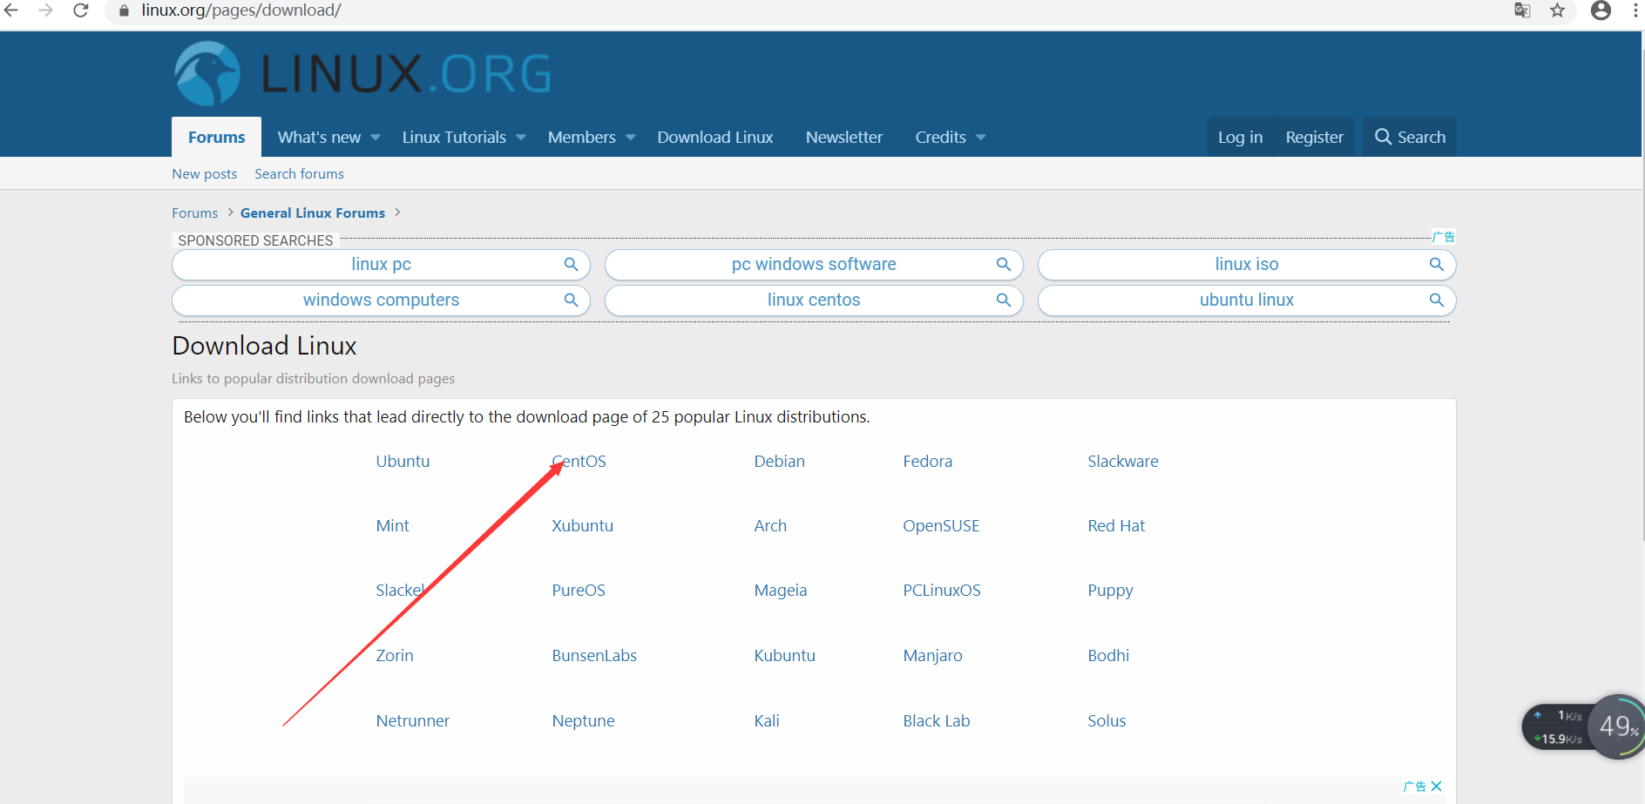This screenshot has width=1645, height=804.
Task: Open the Ubuntu download link
Action: point(403,461)
